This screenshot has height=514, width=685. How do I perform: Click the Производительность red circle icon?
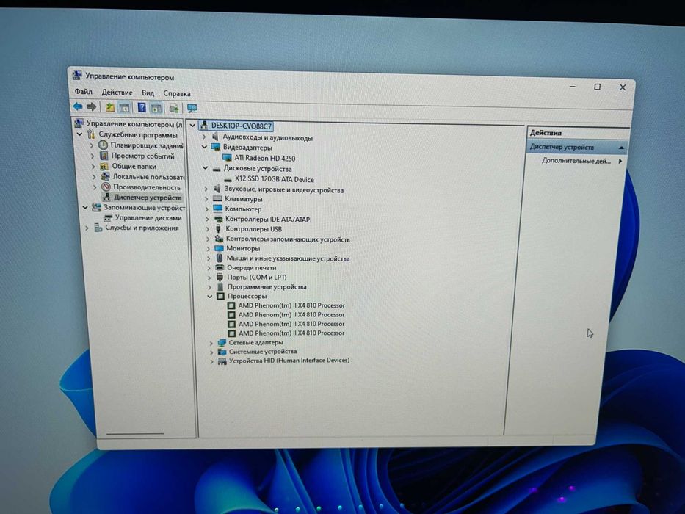(x=106, y=187)
